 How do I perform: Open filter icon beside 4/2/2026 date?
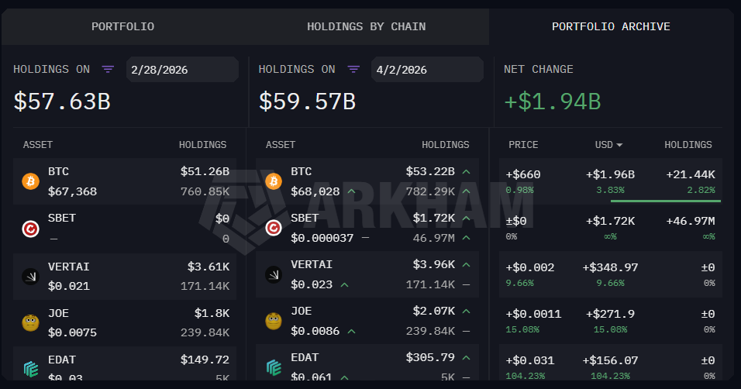(x=353, y=70)
